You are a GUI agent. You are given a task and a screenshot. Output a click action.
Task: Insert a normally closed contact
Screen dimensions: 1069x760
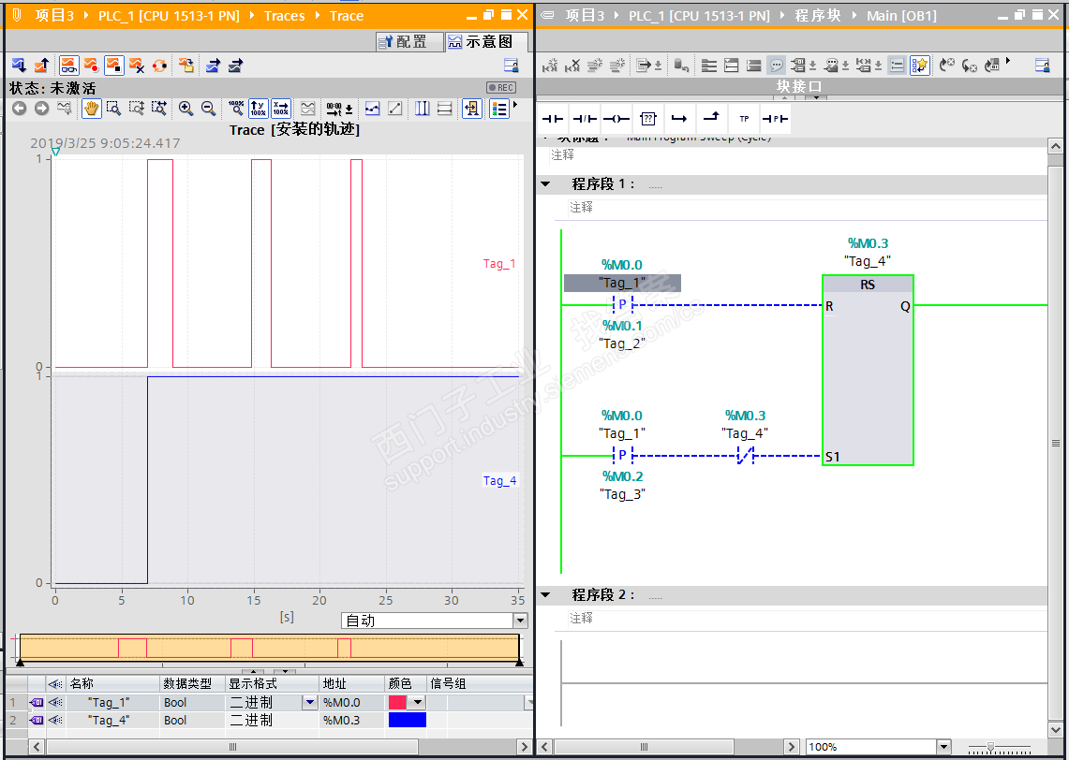point(585,119)
